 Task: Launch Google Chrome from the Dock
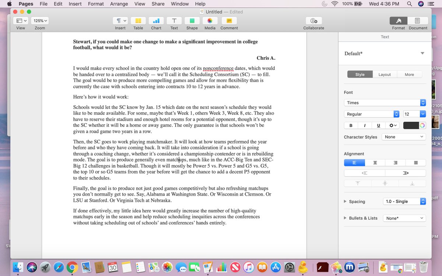tap(72, 267)
